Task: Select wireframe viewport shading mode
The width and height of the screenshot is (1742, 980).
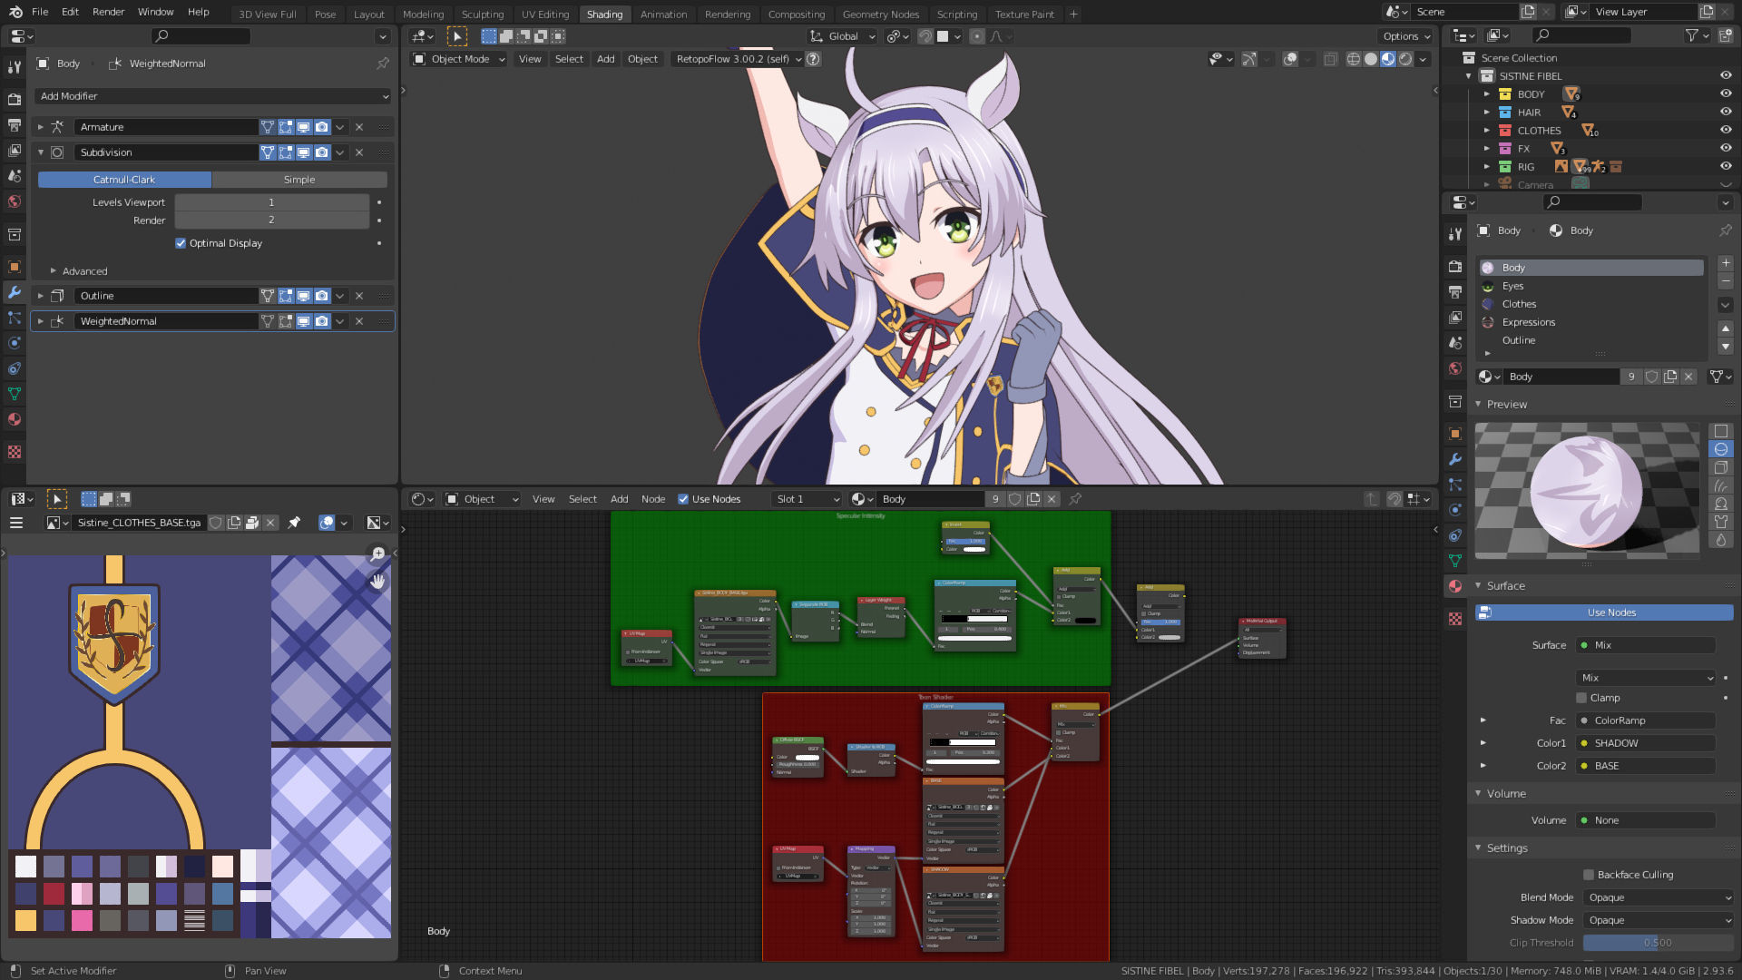Action: pos(1354,59)
